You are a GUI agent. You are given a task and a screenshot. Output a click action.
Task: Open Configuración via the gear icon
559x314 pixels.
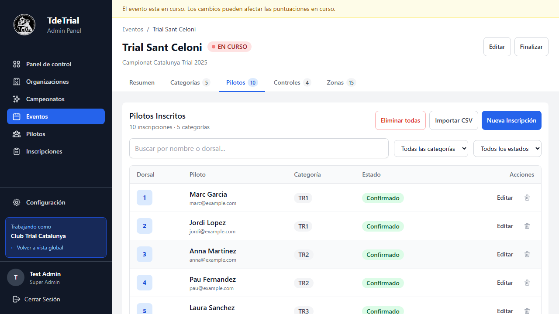pos(17,202)
